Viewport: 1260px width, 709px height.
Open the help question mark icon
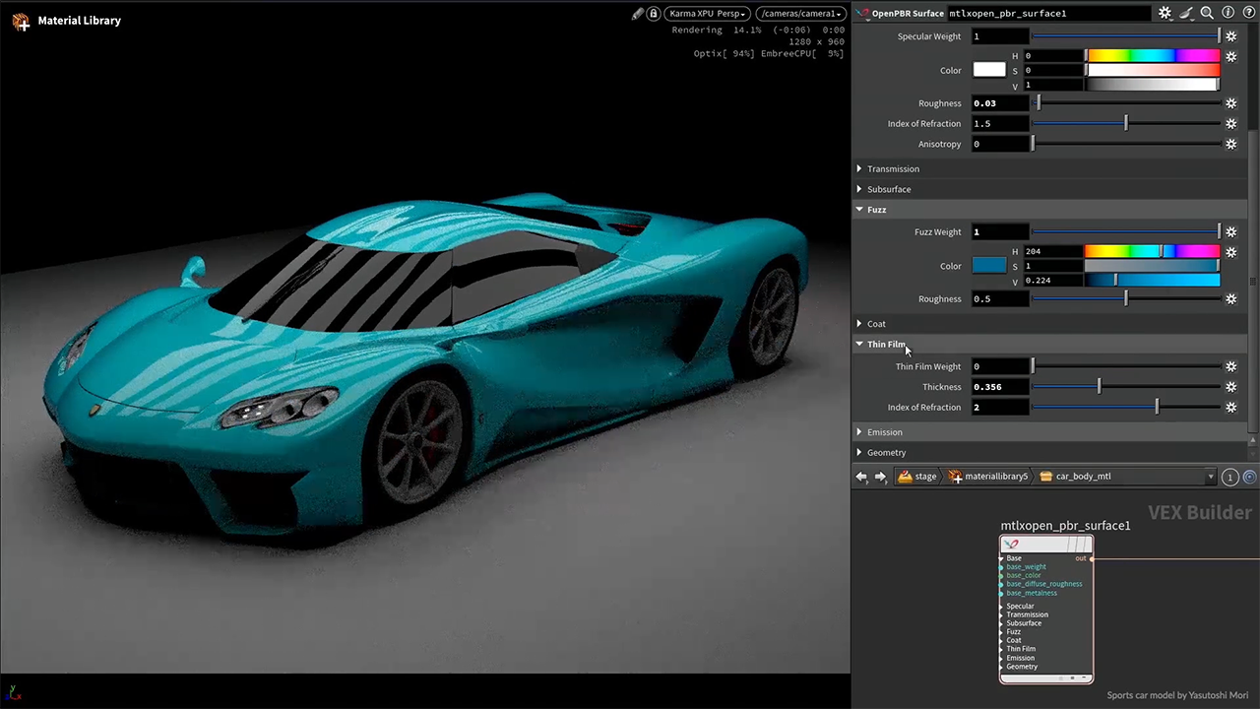tap(1247, 13)
